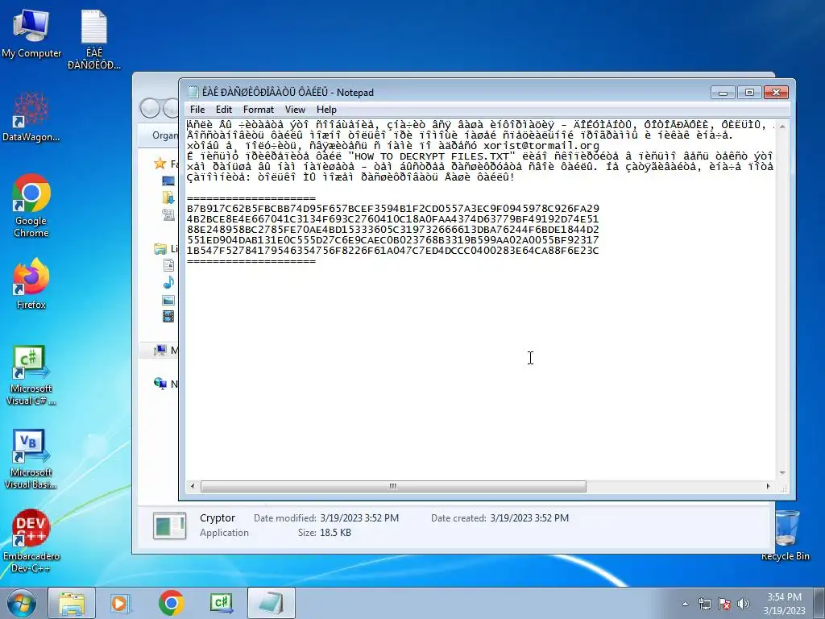Open Notepad Help menu
This screenshot has height=619, width=825.
pos(326,110)
